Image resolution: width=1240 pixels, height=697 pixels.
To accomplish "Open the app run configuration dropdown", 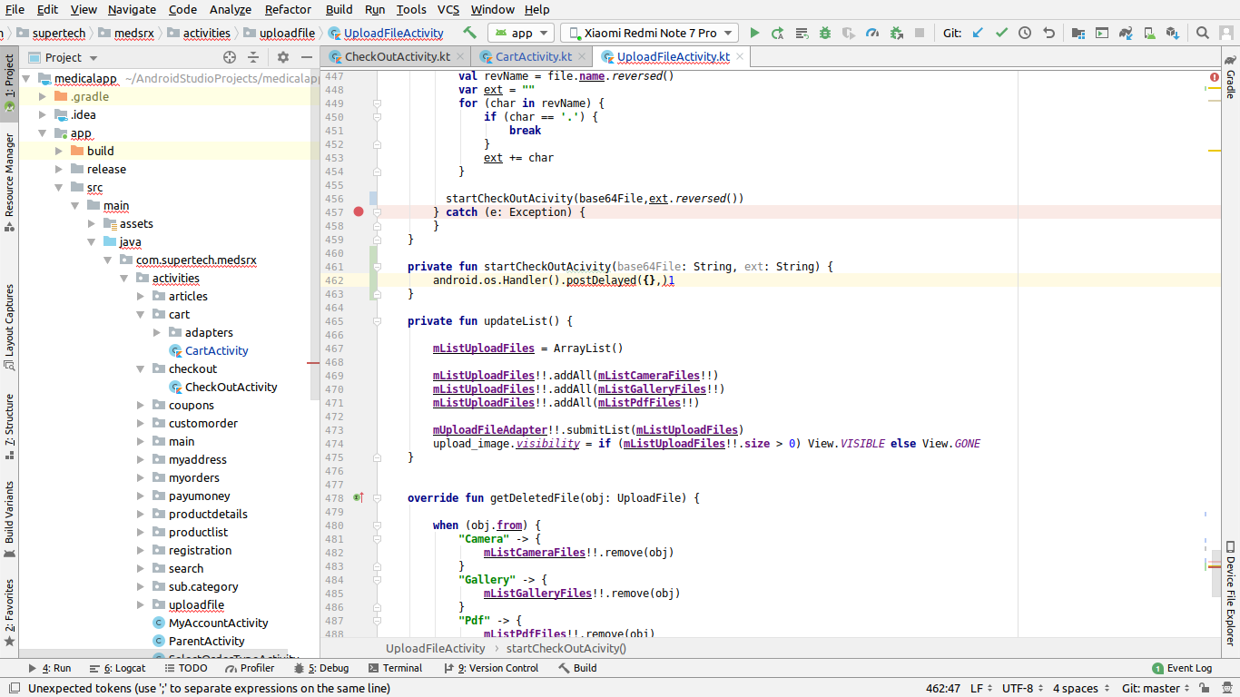I will [521, 33].
